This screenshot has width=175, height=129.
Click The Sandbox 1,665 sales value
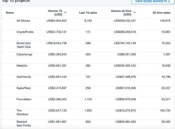click(88, 111)
